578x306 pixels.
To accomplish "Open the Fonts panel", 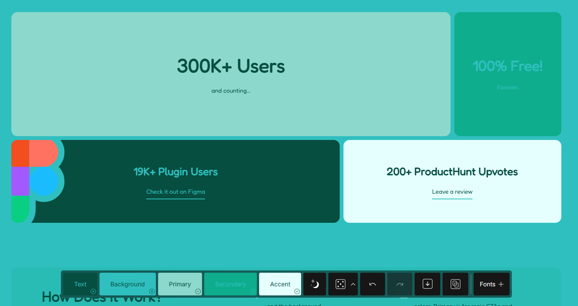I will (487, 284).
